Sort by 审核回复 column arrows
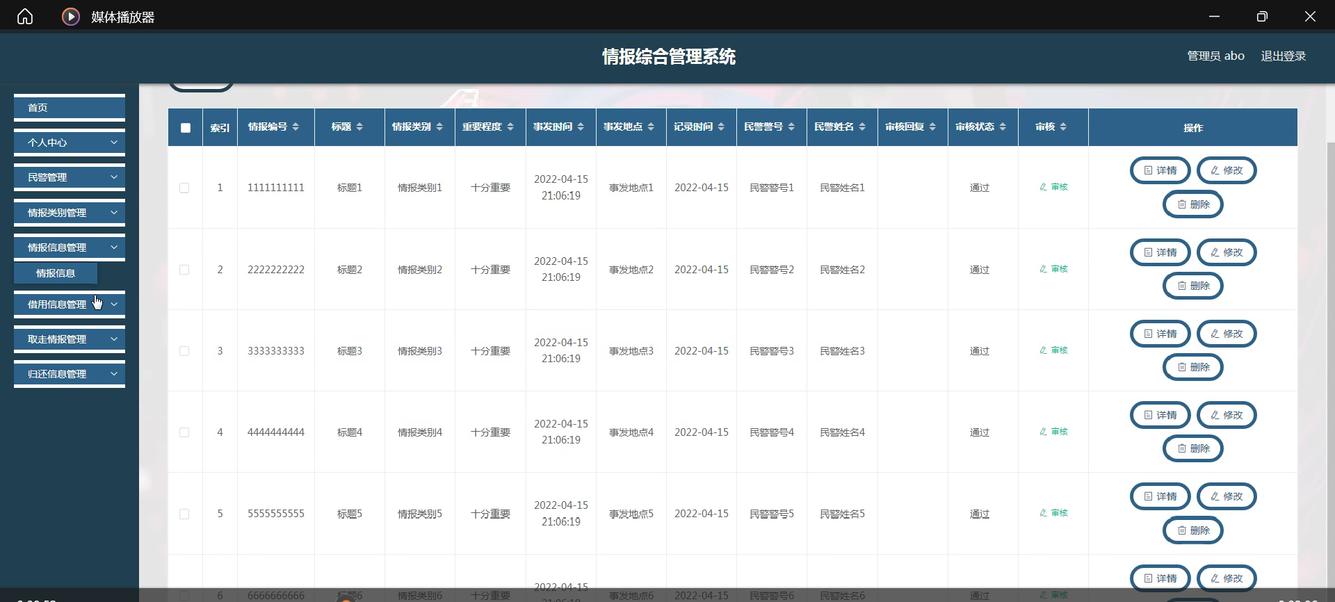This screenshot has height=602, width=1335. tap(932, 127)
